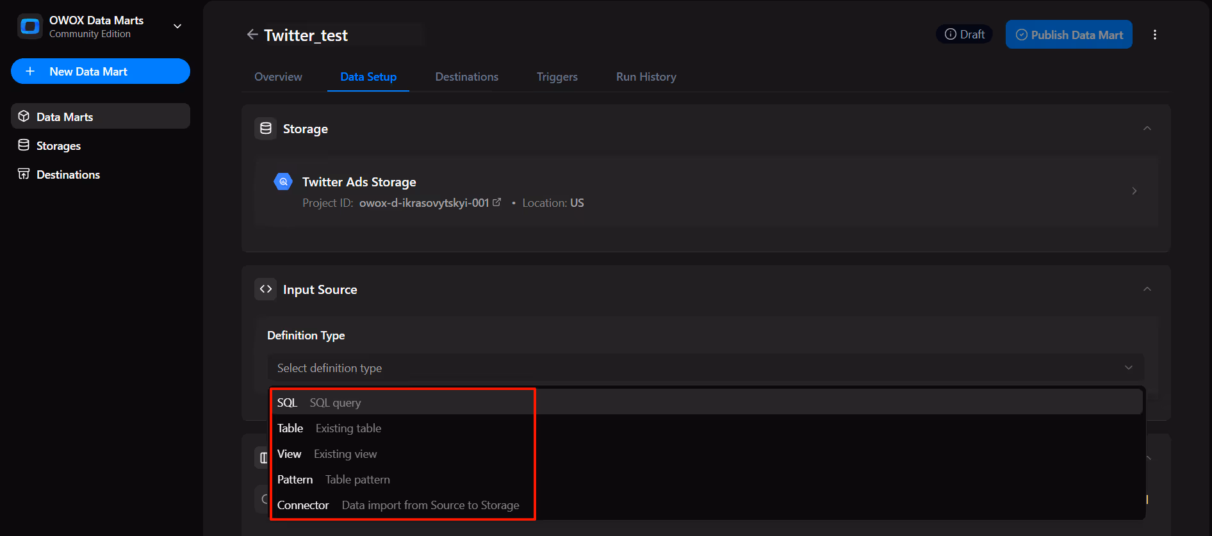Click the Draft status badge
The width and height of the screenshot is (1212, 536).
click(964, 35)
